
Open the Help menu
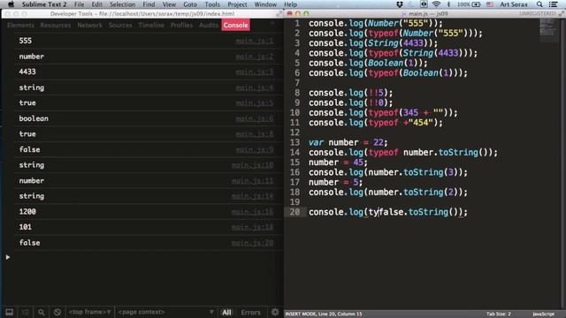tap(290, 4)
